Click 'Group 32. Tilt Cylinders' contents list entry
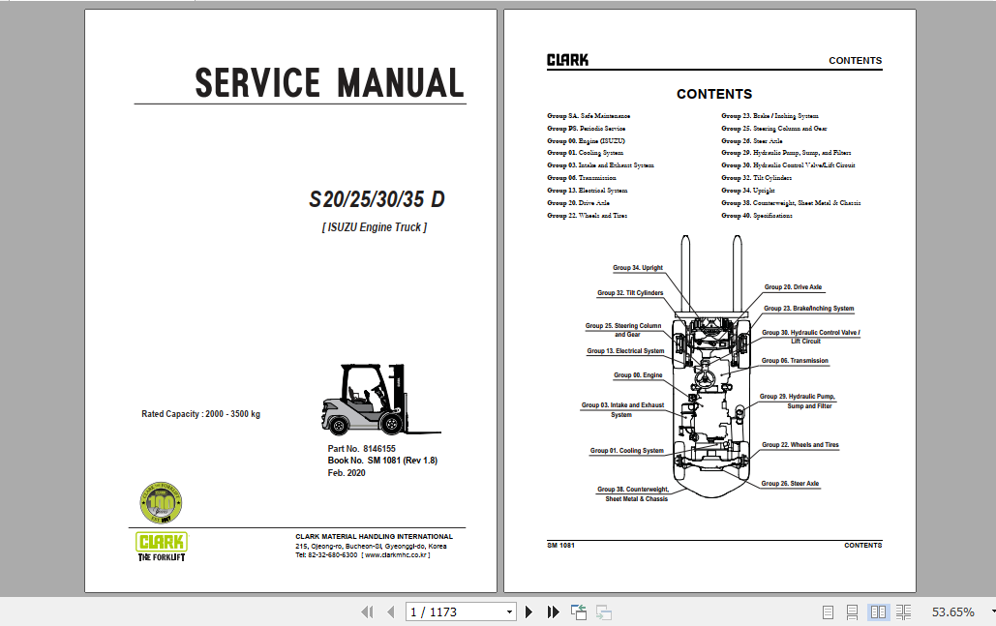 757,178
